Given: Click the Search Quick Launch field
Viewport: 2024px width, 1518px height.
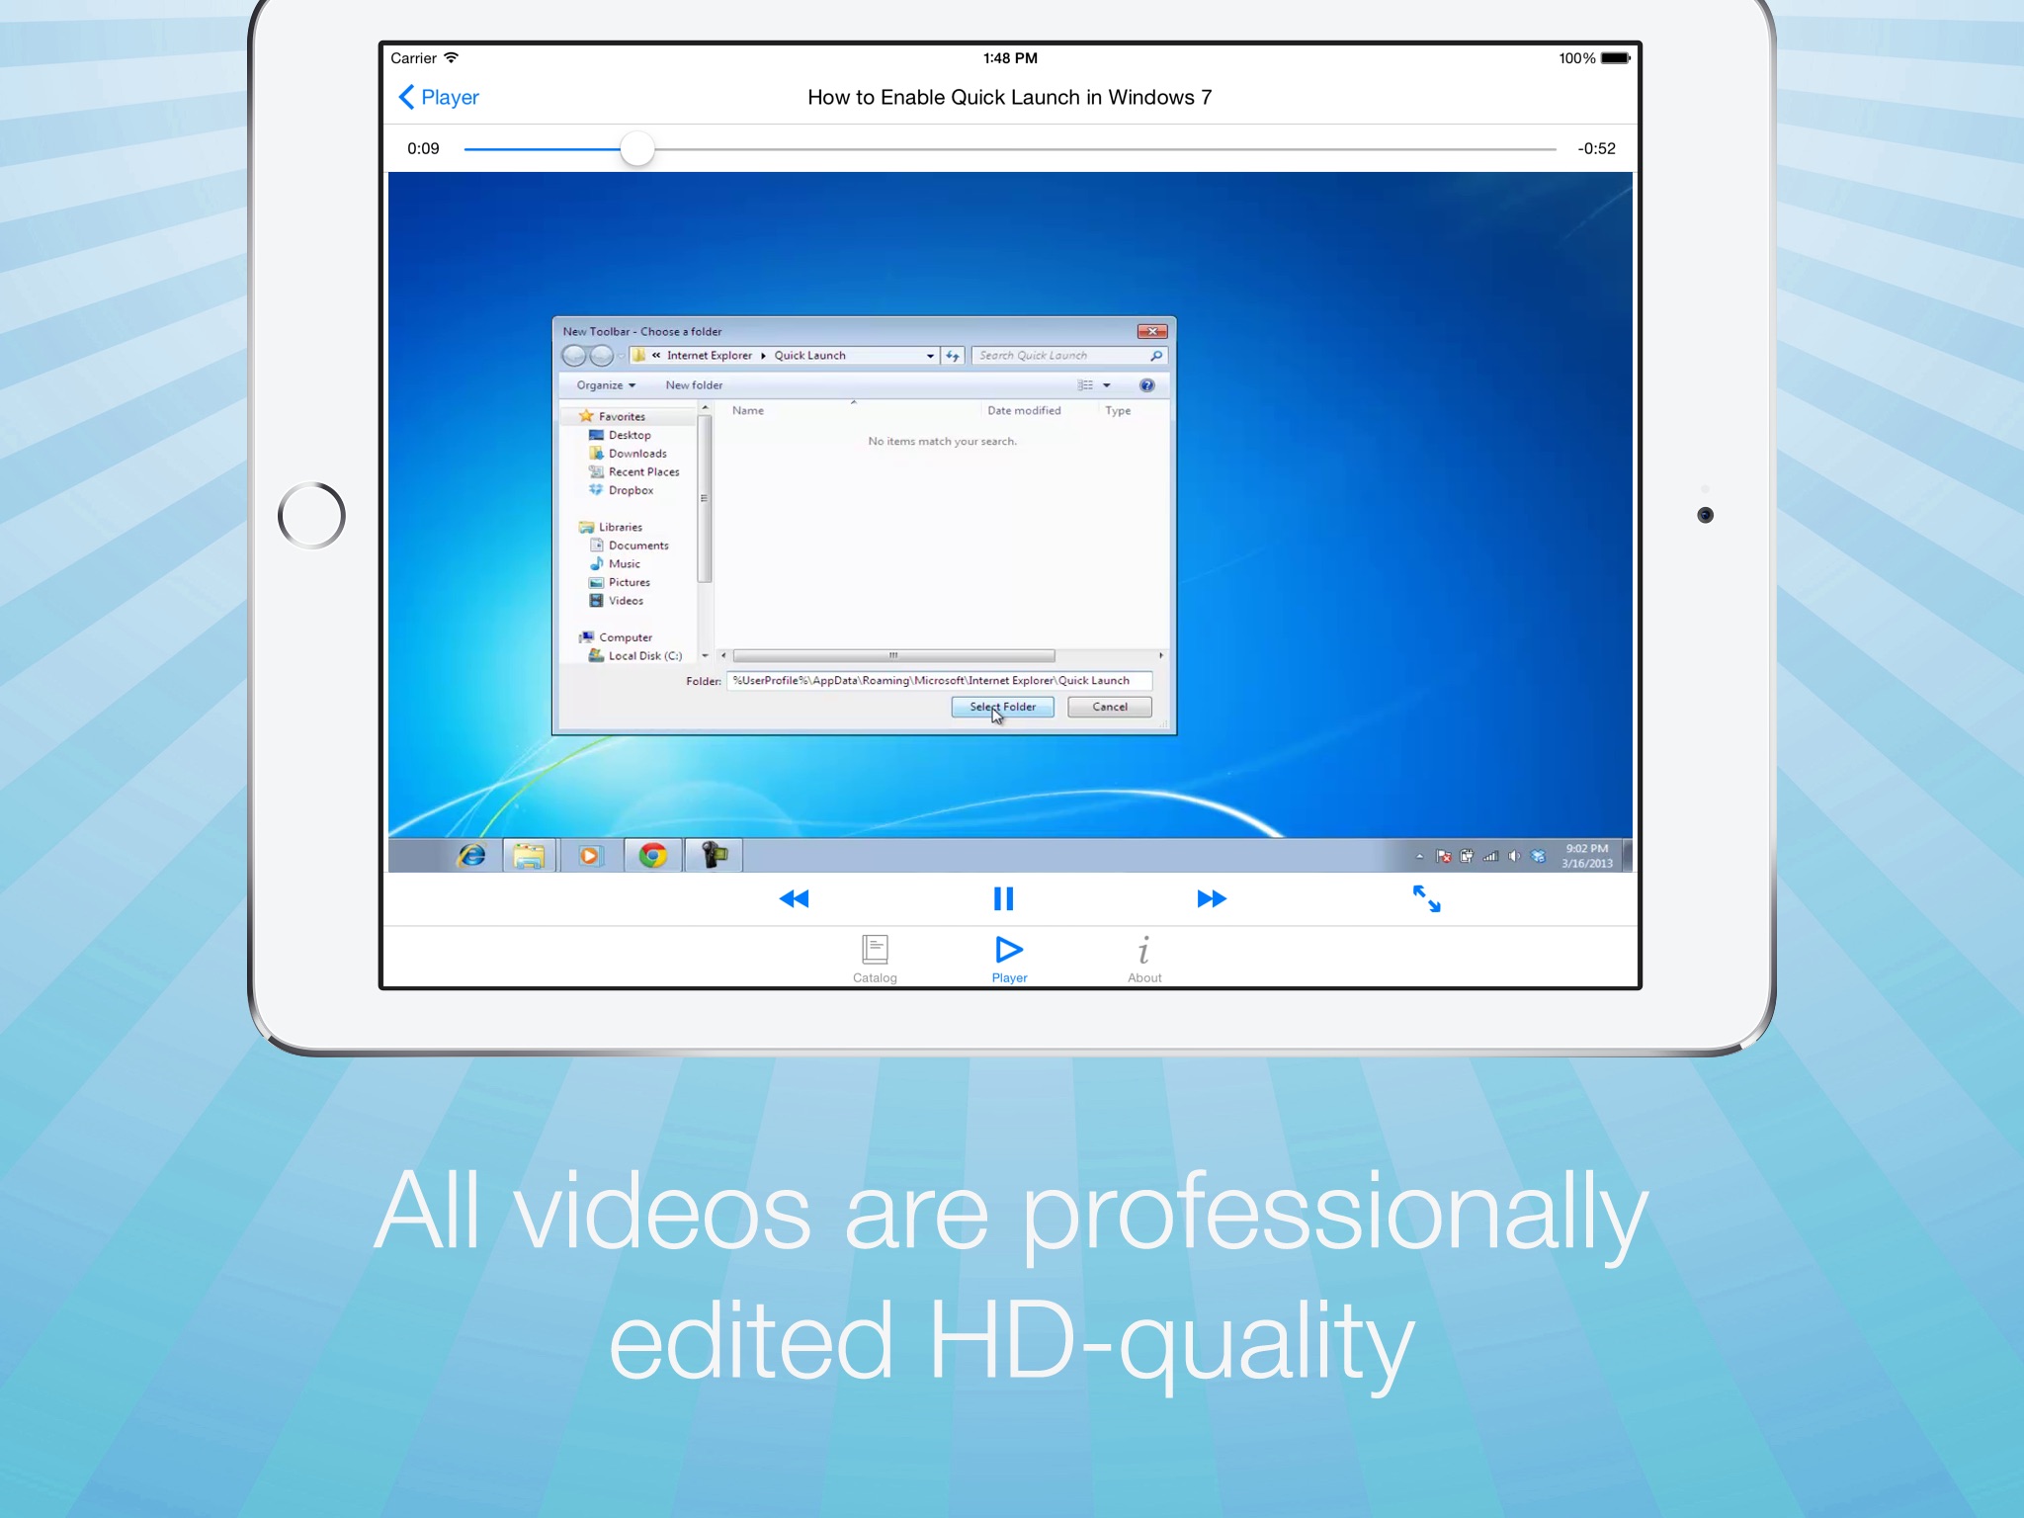Looking at the screenshot, I should pyautogui.click(x=1059, y=356).
